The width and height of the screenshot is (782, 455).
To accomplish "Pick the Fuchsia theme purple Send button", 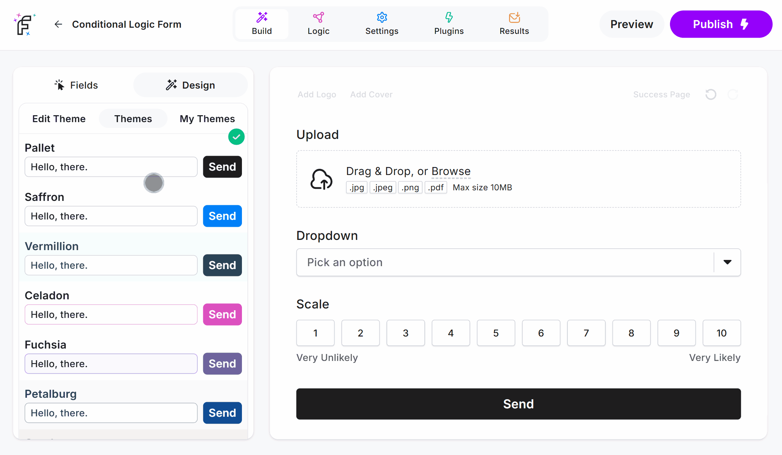I will coord(222,364).
